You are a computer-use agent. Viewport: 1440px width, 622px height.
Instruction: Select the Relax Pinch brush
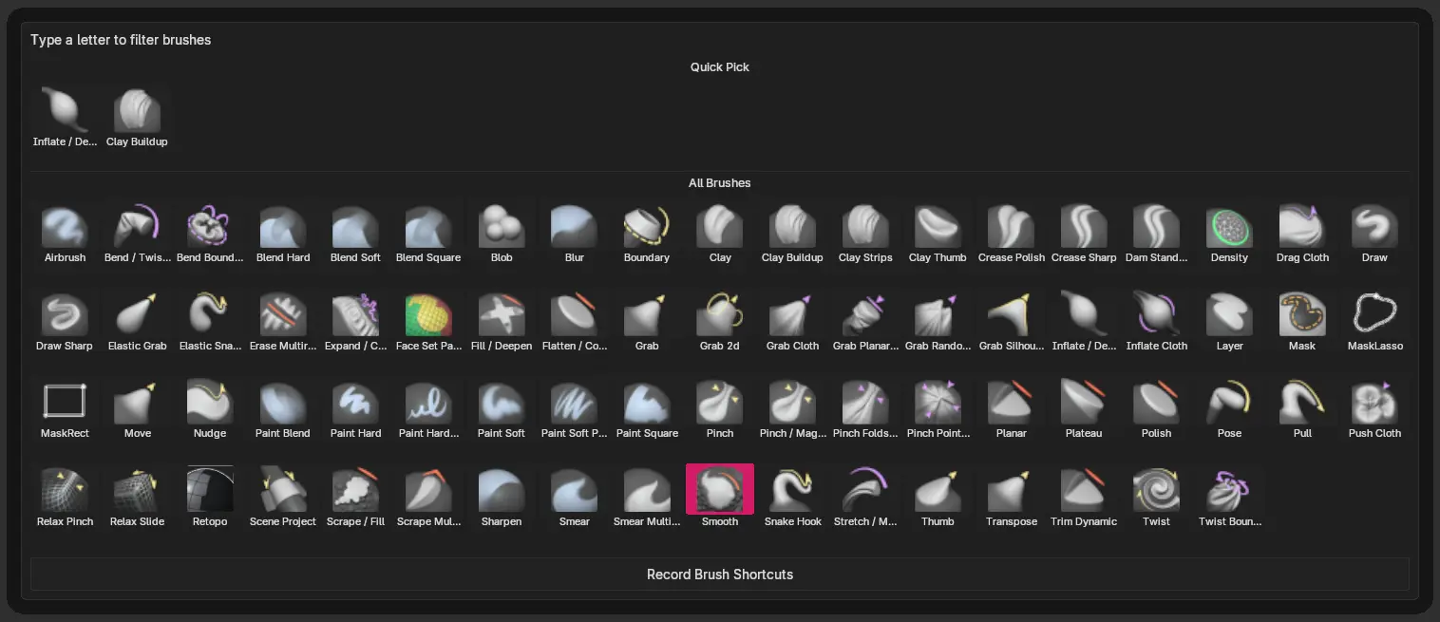65,498
